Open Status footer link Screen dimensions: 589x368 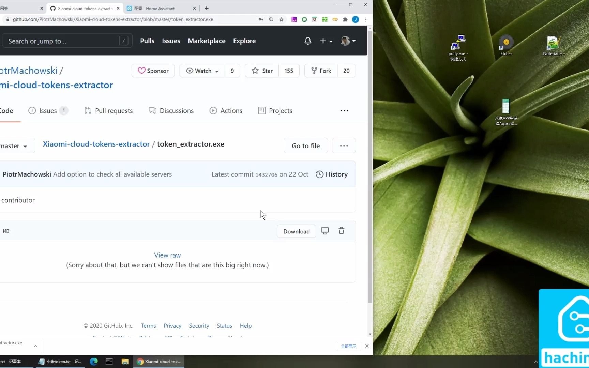tap(224, 326)
